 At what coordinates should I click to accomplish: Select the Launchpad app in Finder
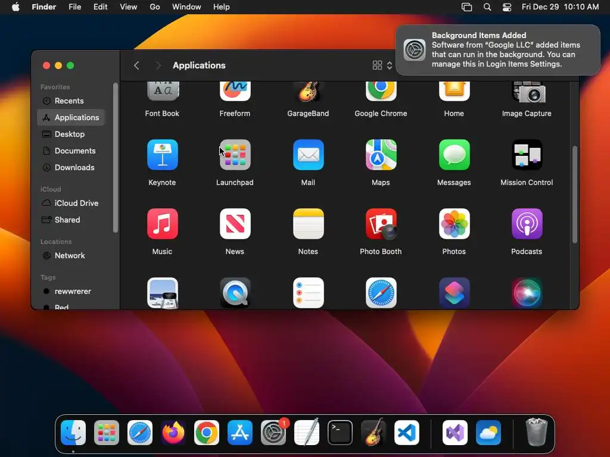click(235, 155)
